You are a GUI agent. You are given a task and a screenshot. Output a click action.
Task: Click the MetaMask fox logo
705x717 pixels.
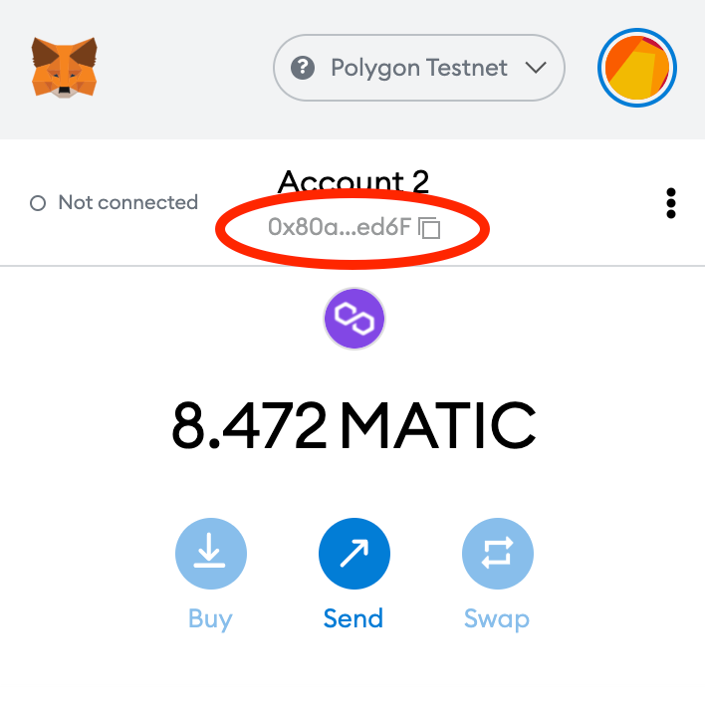pos(65,68)
